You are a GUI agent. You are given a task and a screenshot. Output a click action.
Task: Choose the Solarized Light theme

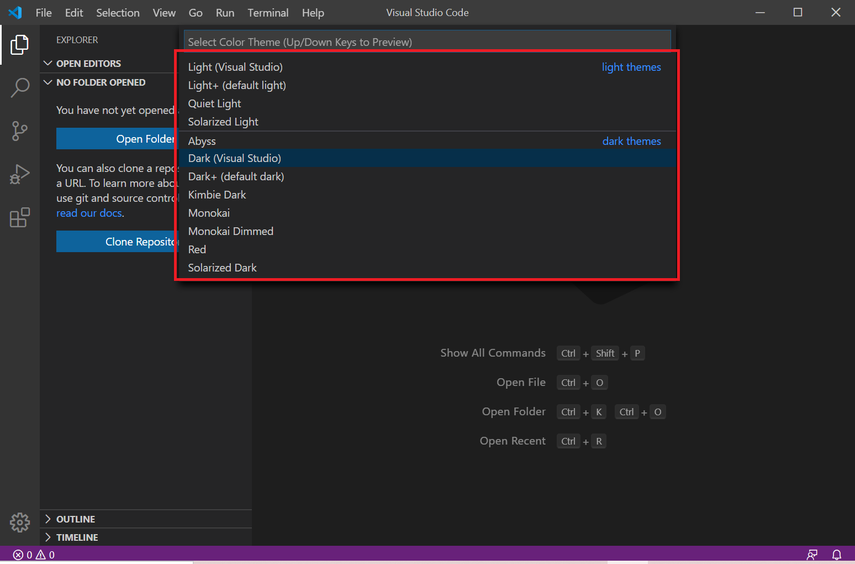(427, 122)
